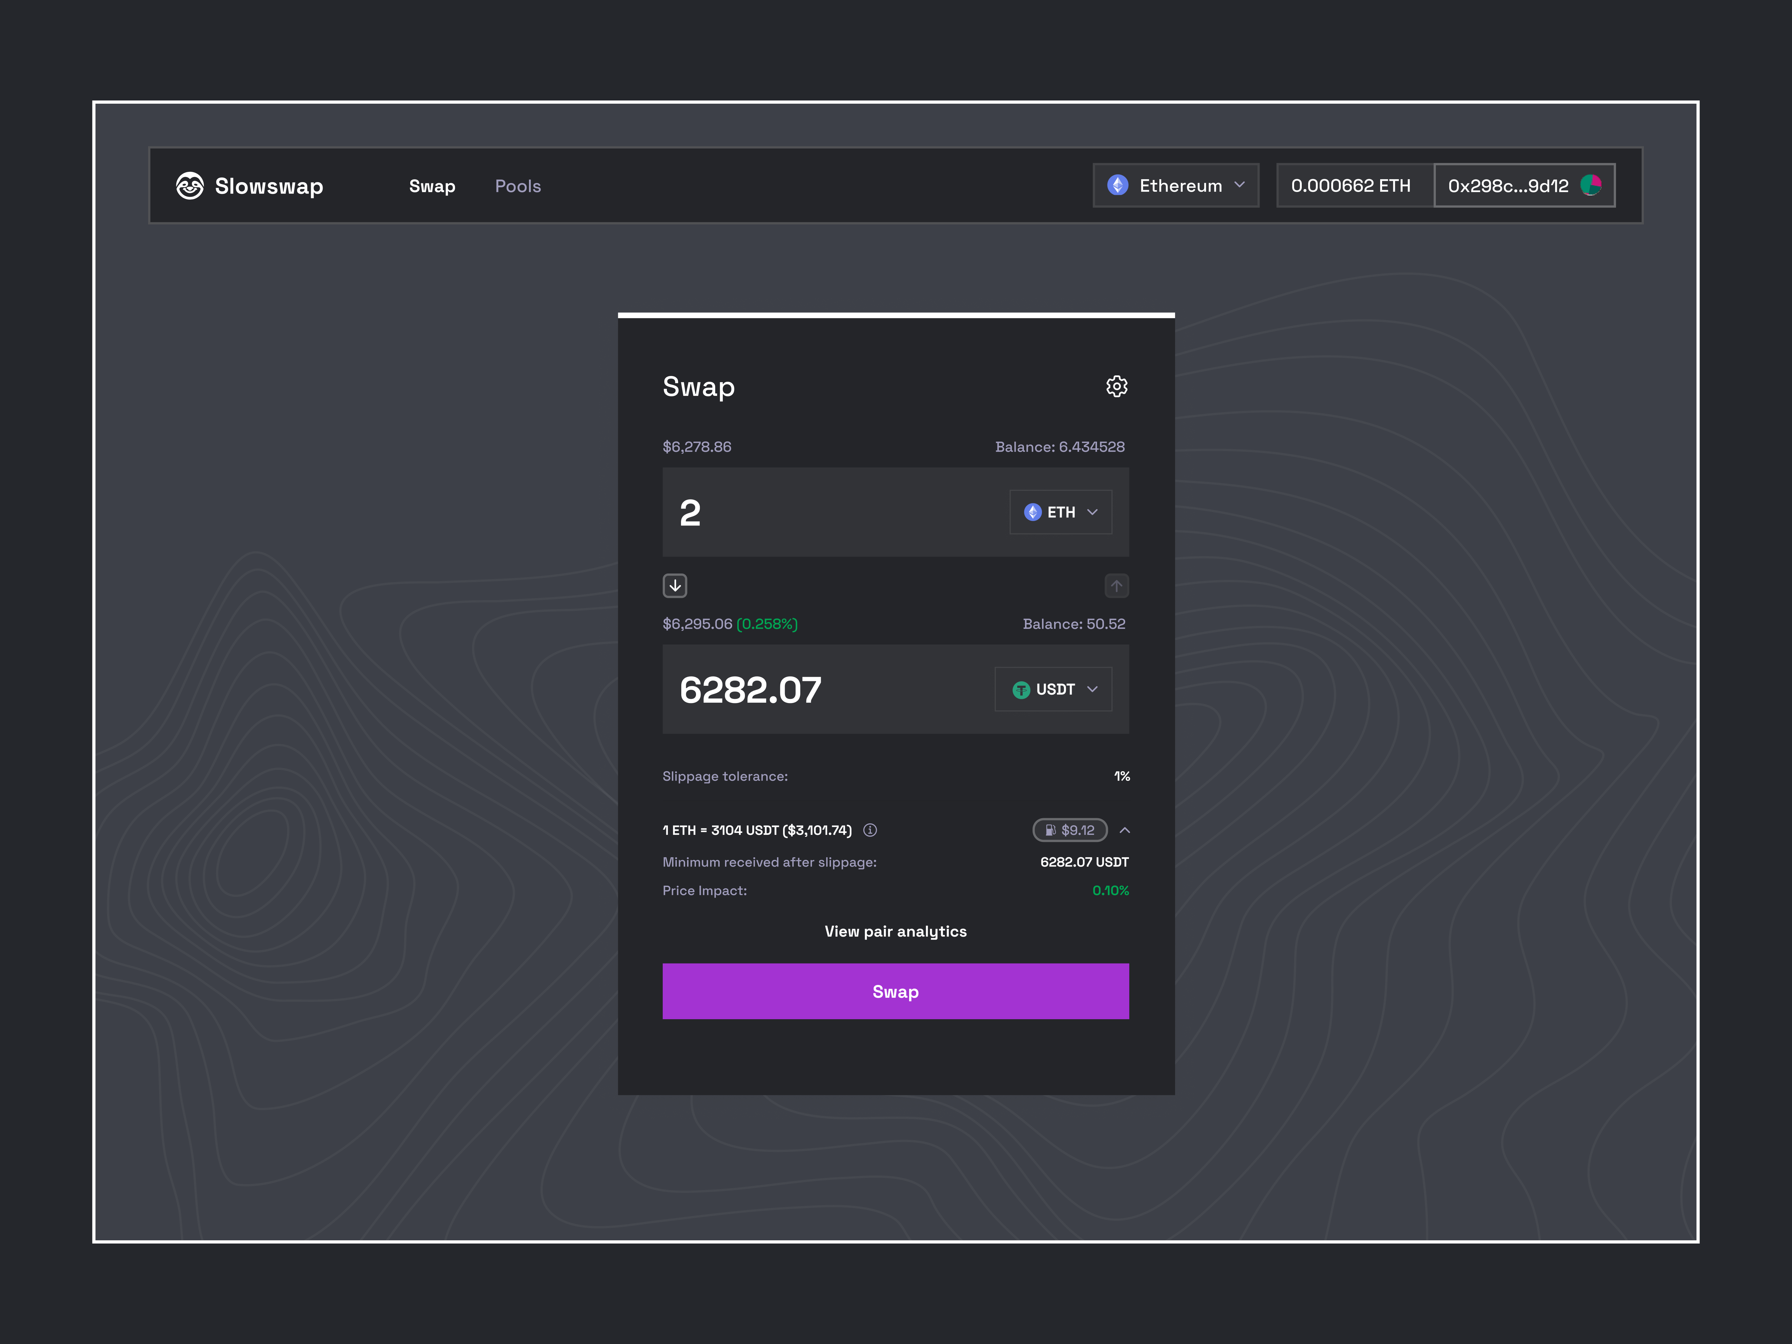Image resolution: width=1792 pixels, height=1344 pixels.
Task: Switch to the Pools tab
Action: [518, 186]
